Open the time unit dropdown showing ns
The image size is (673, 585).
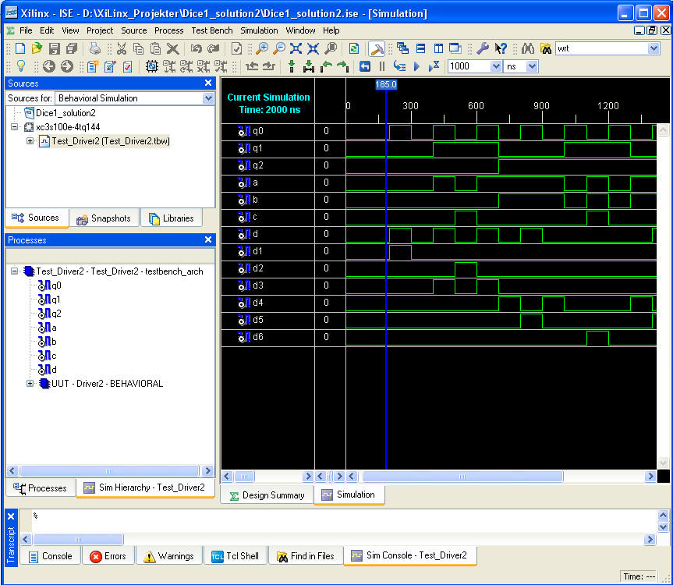(x=532, y=66)
